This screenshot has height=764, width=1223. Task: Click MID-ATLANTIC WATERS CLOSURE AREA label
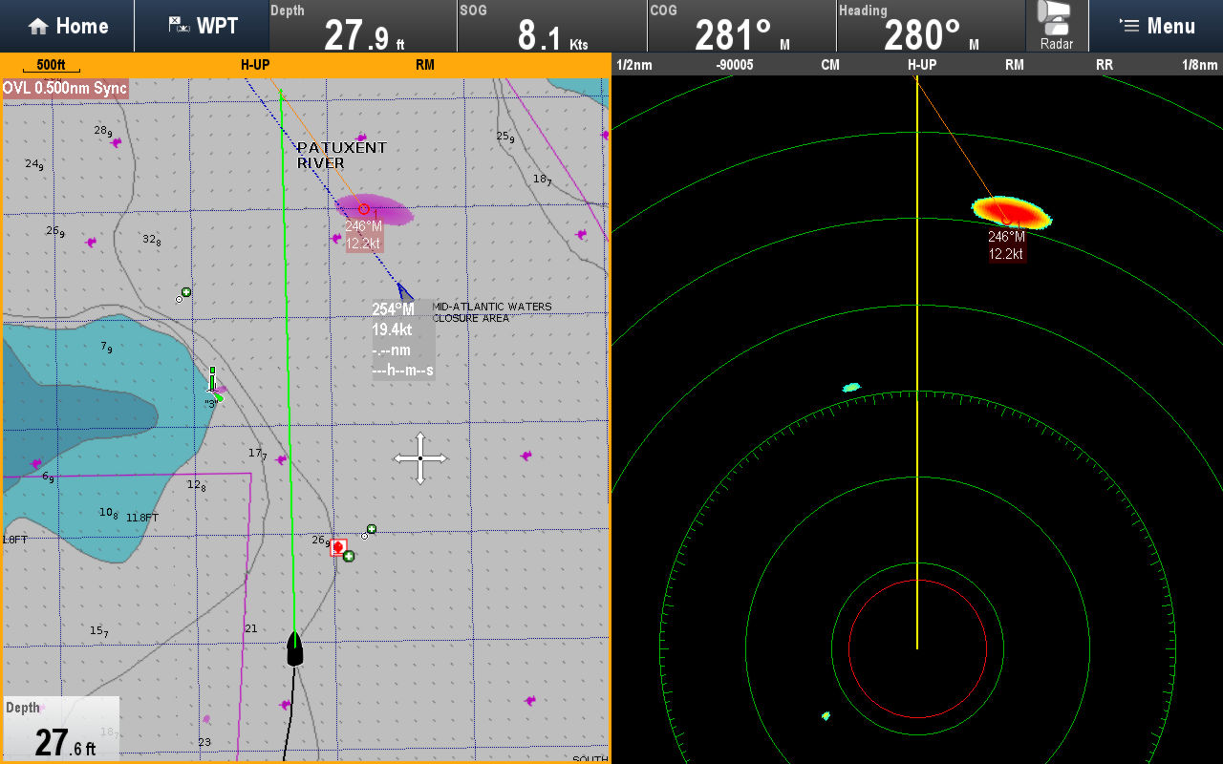pyautogui.click(x=492, y=312)
